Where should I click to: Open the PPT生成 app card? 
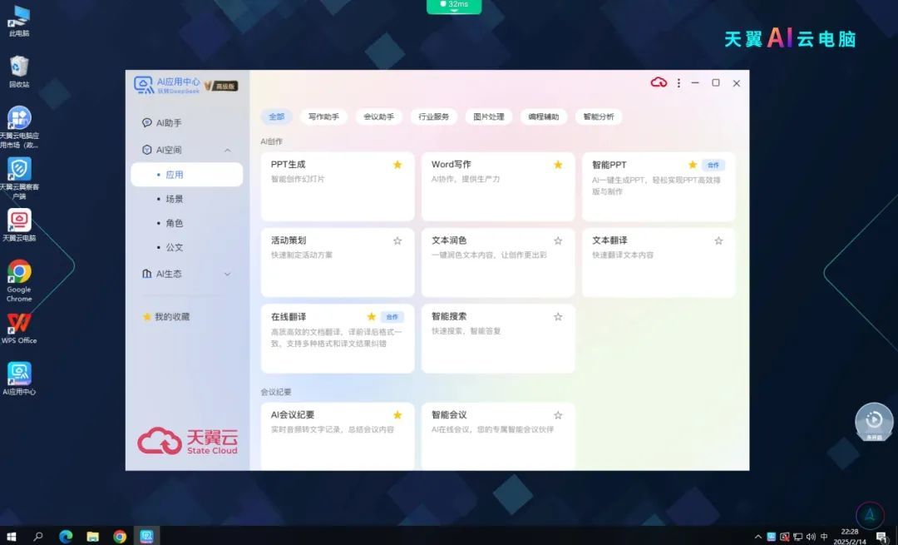pyautogui.click(x=338, y=186)
